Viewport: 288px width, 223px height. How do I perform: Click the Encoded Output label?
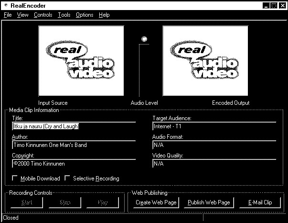(x=231, y=103)
